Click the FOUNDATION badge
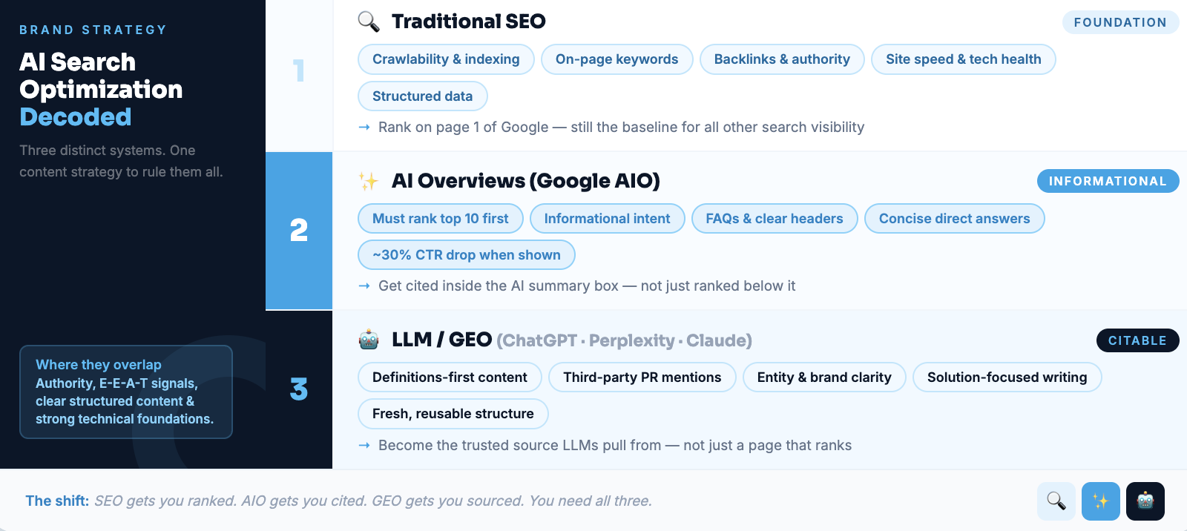1187x531 pixels. tap(1120, 22)
